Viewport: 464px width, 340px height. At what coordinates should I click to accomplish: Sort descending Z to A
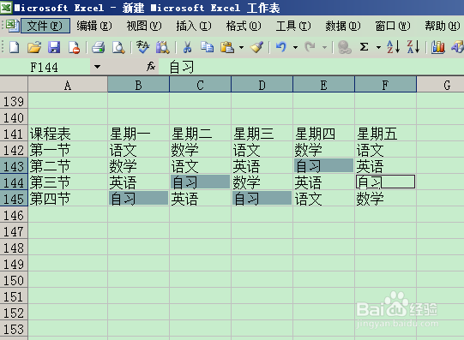click(413, 47)
